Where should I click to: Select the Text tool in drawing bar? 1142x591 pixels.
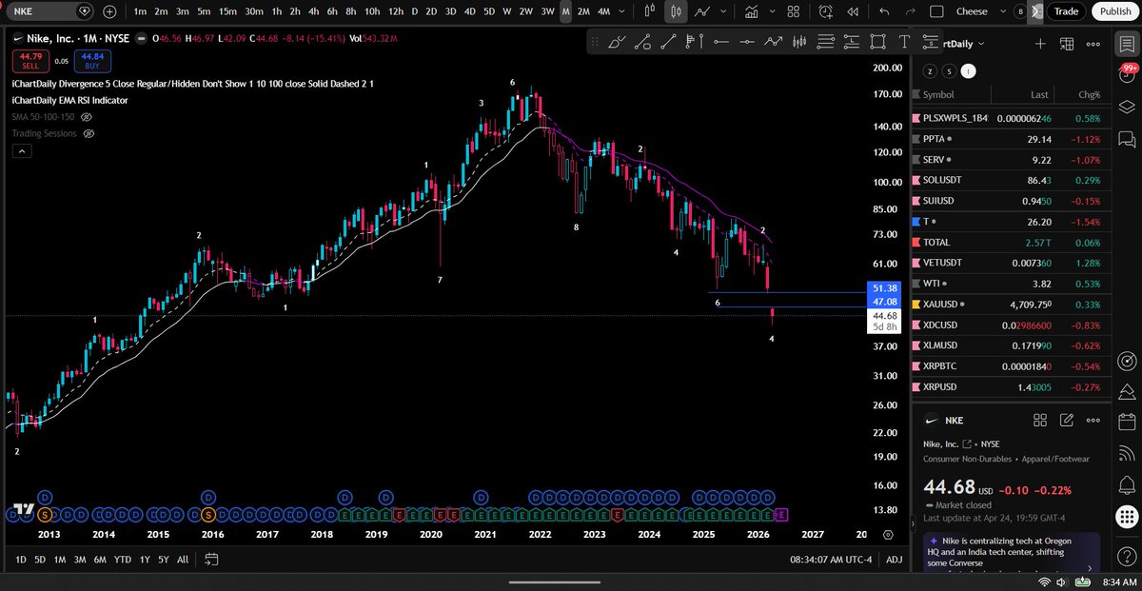903,42
